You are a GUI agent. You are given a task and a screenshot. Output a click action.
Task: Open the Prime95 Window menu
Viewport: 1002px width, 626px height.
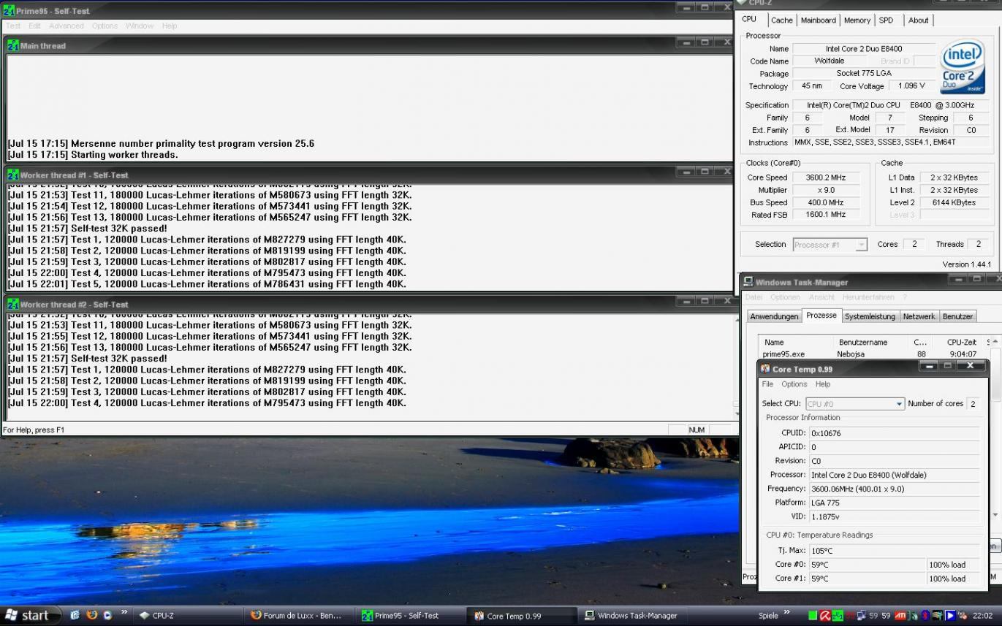(x=139, y=26)
